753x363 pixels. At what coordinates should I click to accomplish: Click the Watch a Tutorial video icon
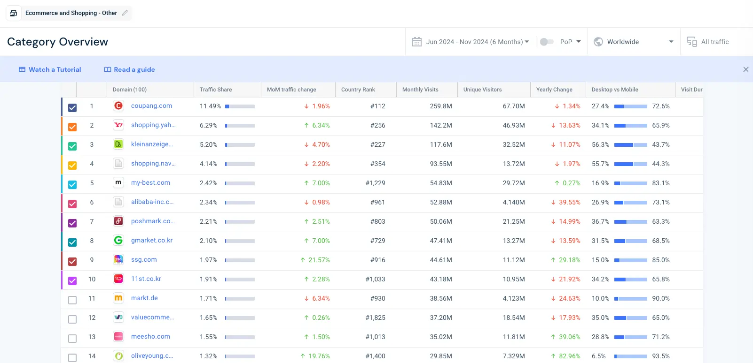tap(22, 69)
